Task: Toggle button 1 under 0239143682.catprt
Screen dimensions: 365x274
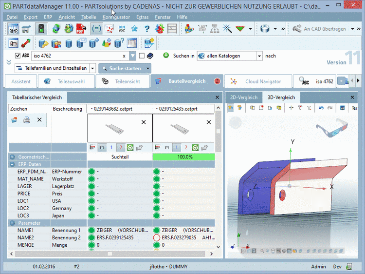Action: tap(111, 147)
